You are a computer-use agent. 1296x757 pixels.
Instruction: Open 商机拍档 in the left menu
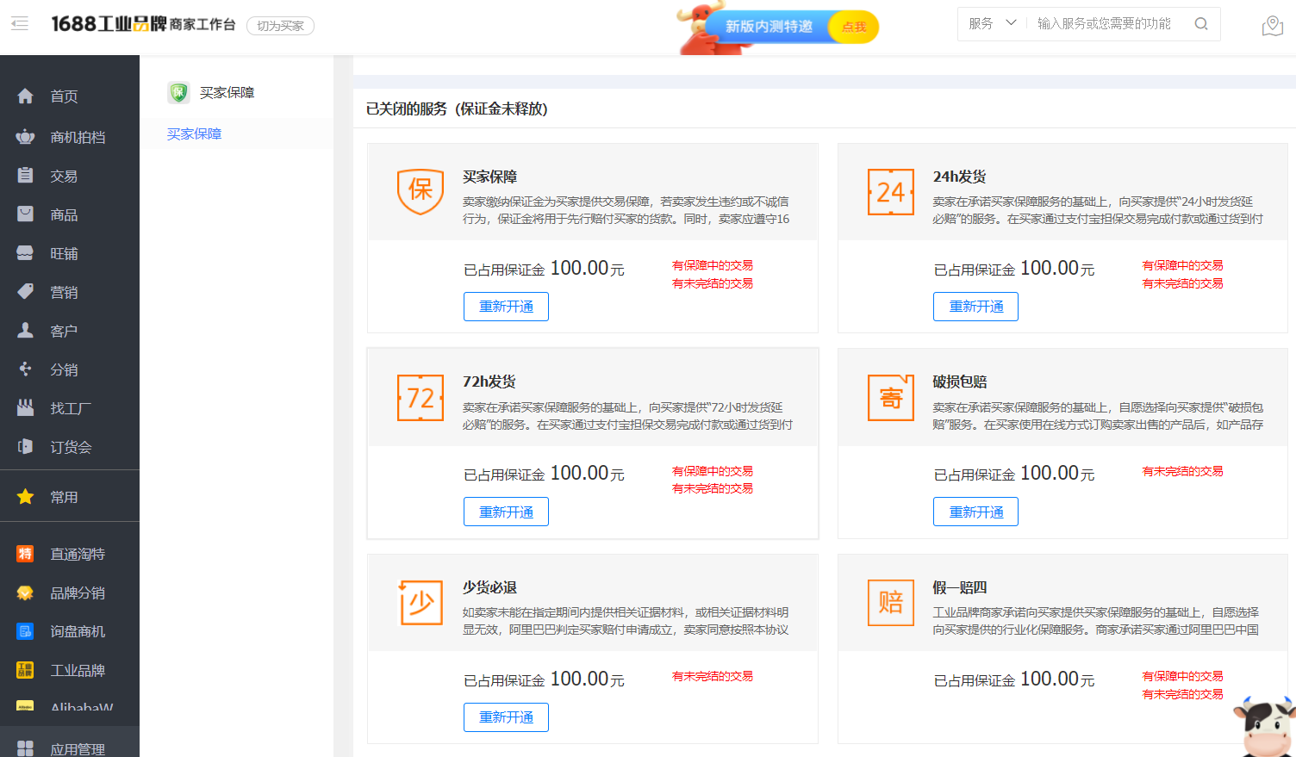pos(78,137)
